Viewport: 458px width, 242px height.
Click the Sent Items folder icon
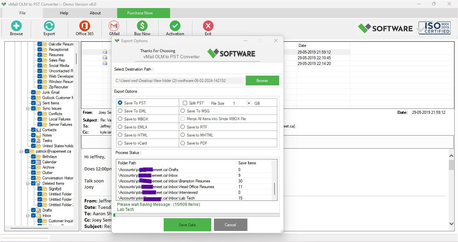click(39, 103)
